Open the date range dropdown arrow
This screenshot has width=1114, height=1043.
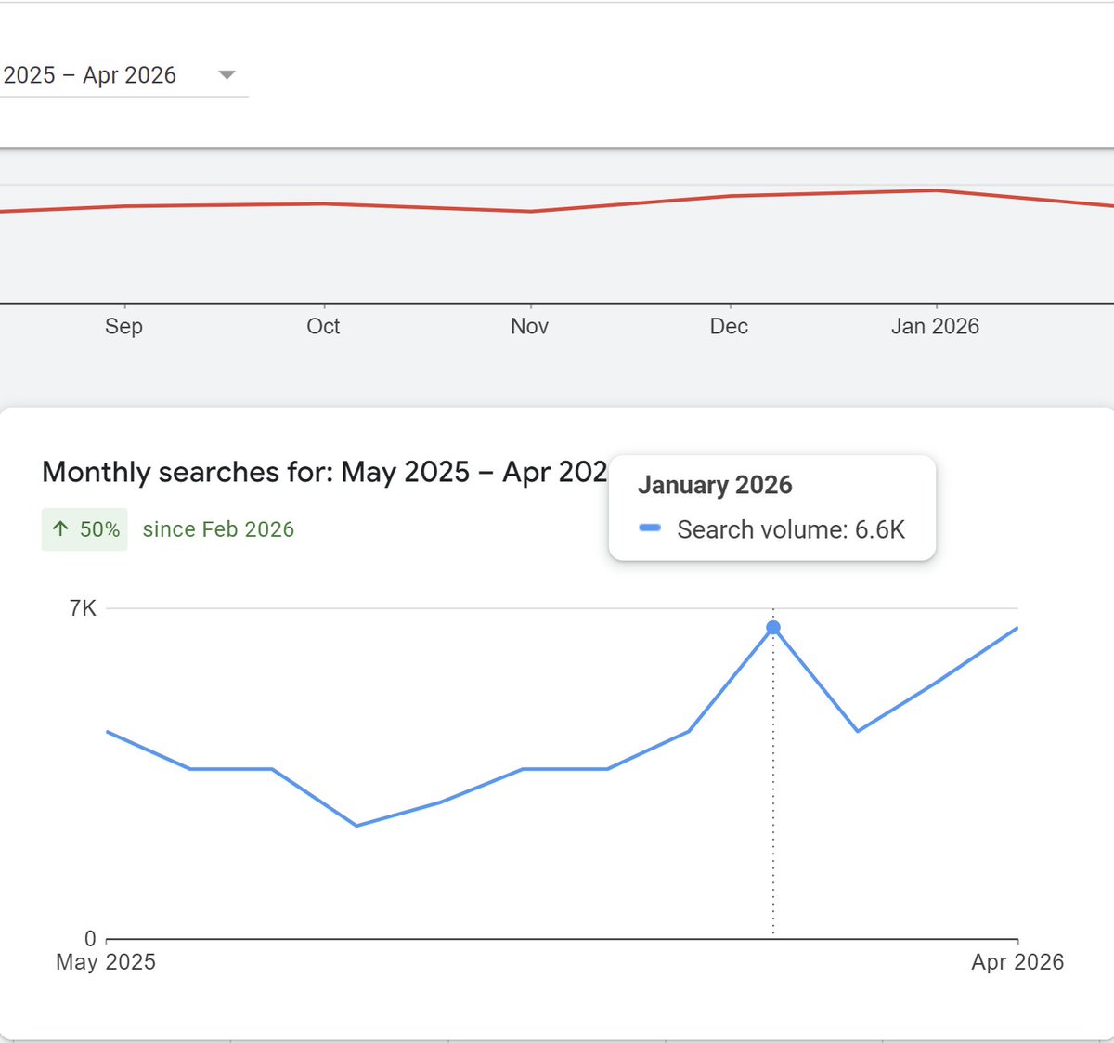[227, 75]
